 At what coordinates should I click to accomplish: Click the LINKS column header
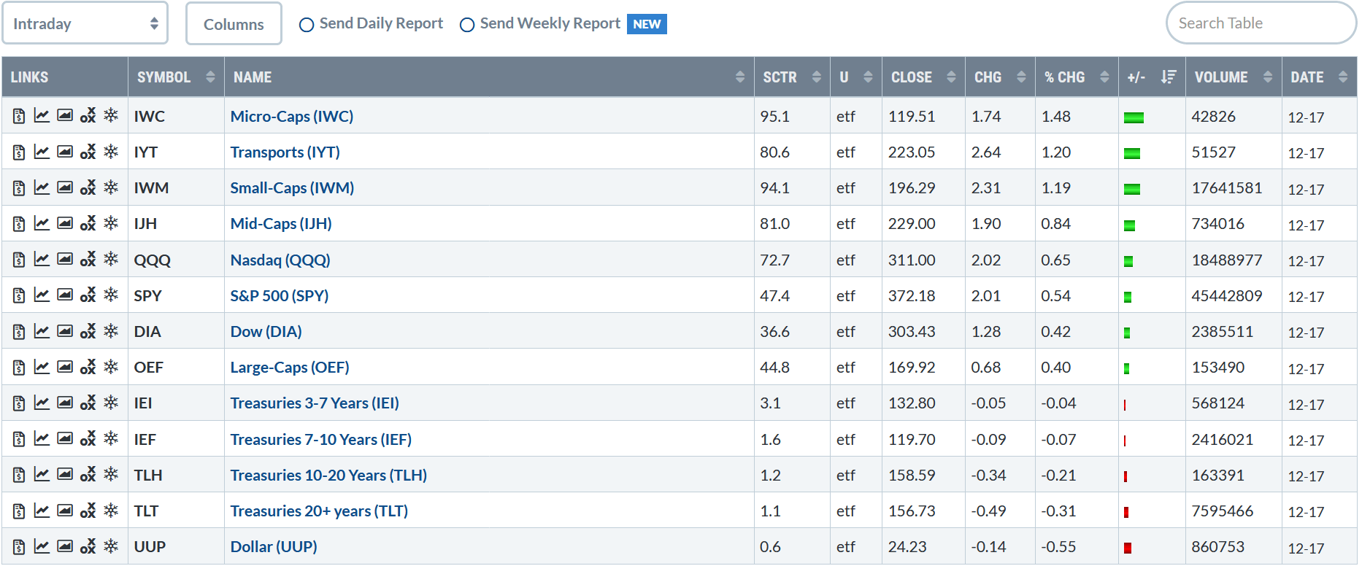65,77
